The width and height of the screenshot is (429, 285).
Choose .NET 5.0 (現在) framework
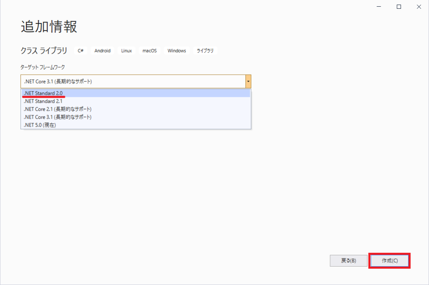(136, 125)
